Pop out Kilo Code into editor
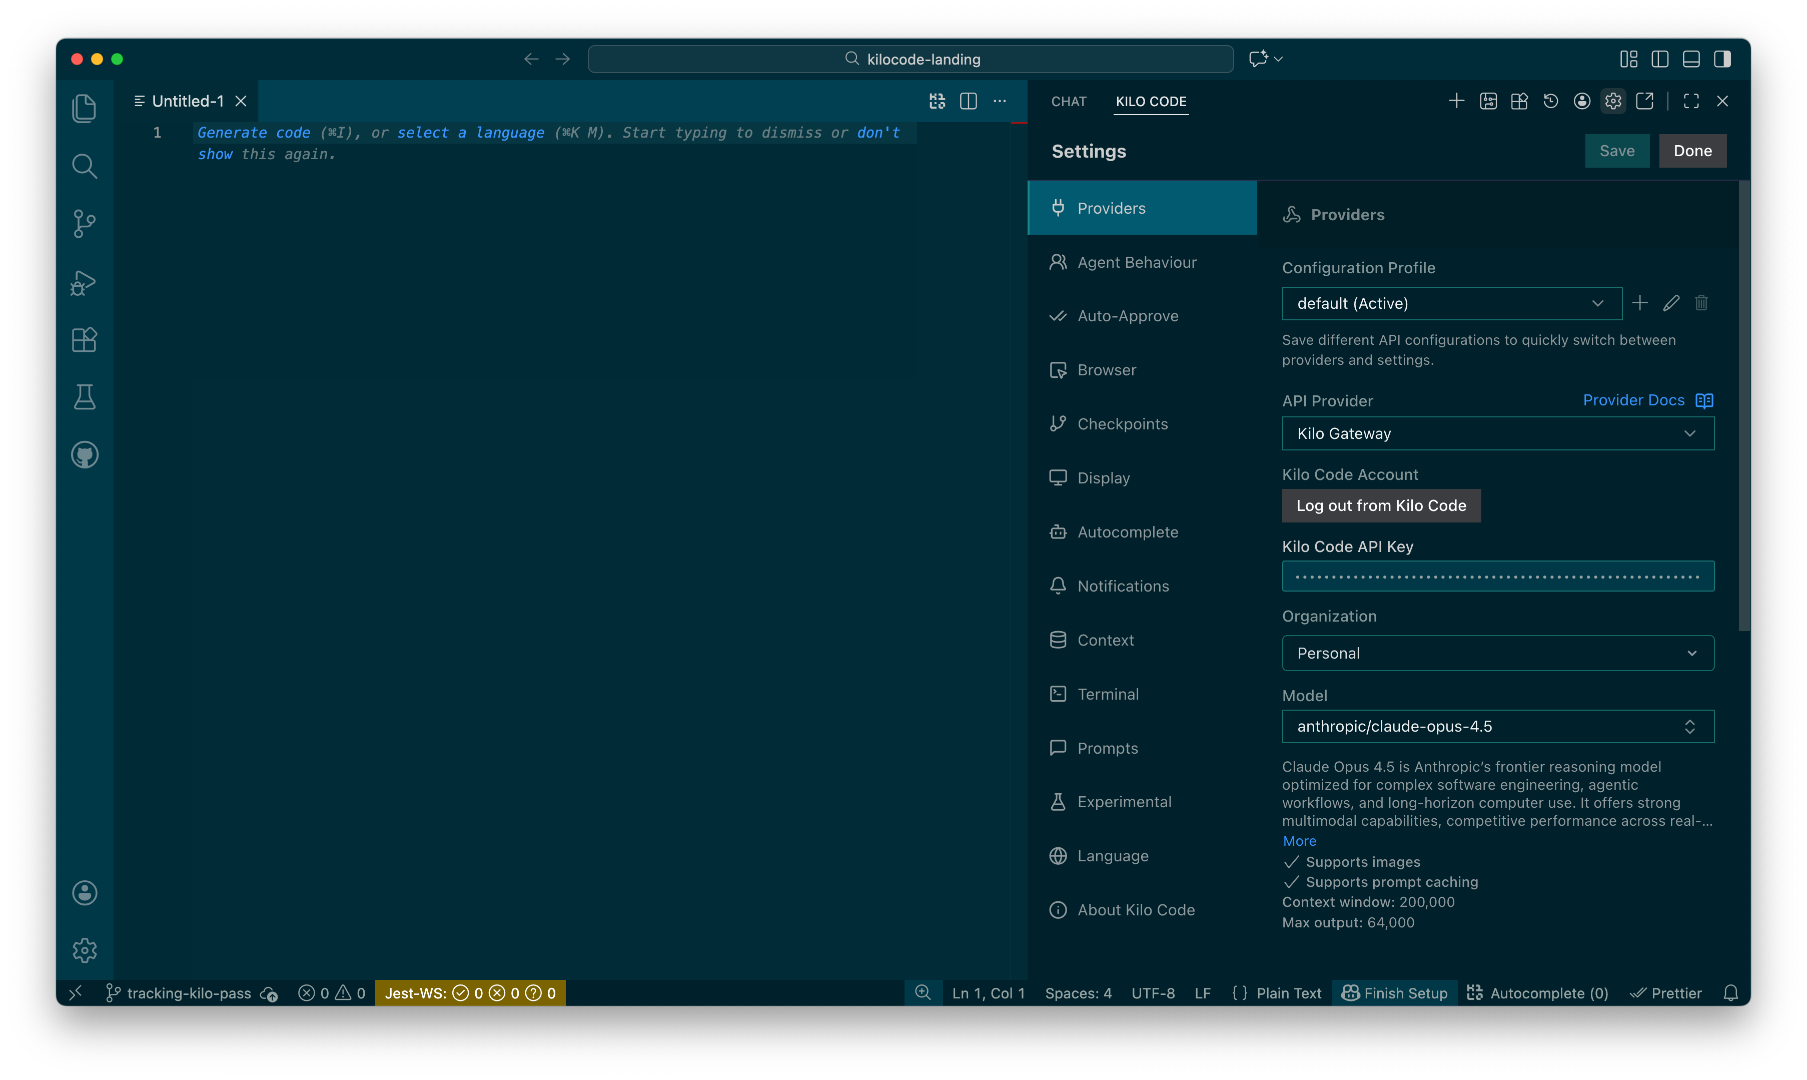Viewport: 1807px width, 1080px height. (x=1644, y=101)
